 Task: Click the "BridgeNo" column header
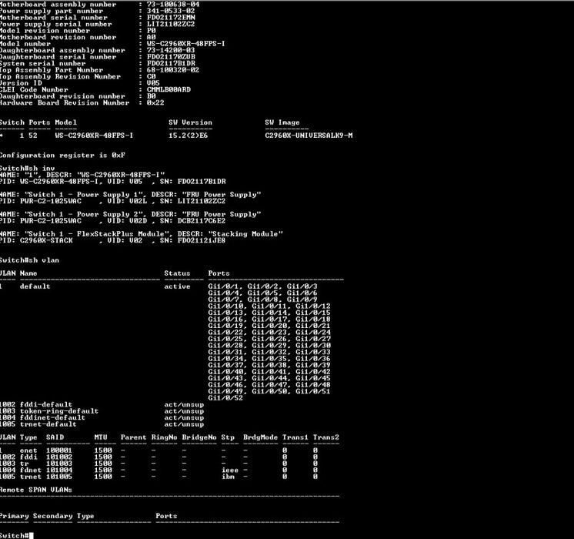pyautogui.click(x=199, y=437)
